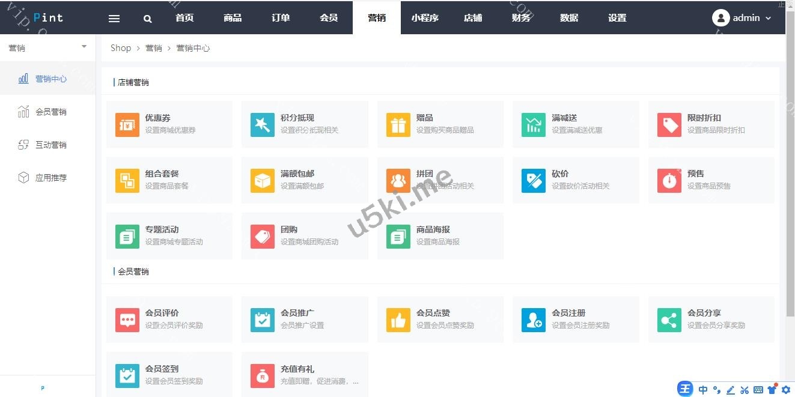
Task: Open the 拼团 group-buy settings card
Action: click(x=440, y=180)
